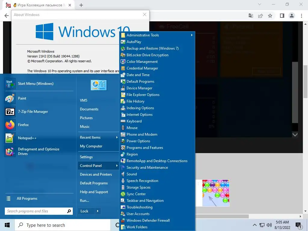308x231 pixels.
Task: Open the notification center icon
Action: pyautogui.click(x=298, y=225)
